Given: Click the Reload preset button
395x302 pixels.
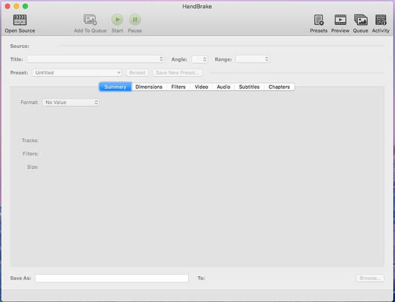Looking at the screenshot, I should 137,72.
